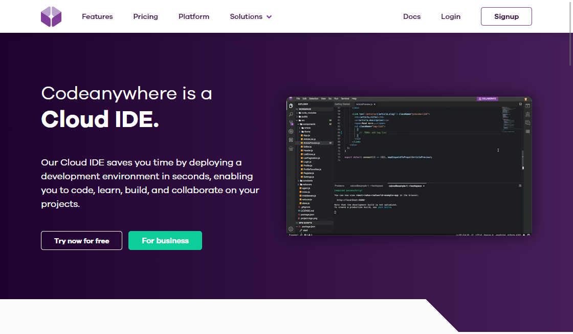Click the Source Control icon in IDE preview
The width and height of the screenshot is (573, 334).
tap(291, 123)
